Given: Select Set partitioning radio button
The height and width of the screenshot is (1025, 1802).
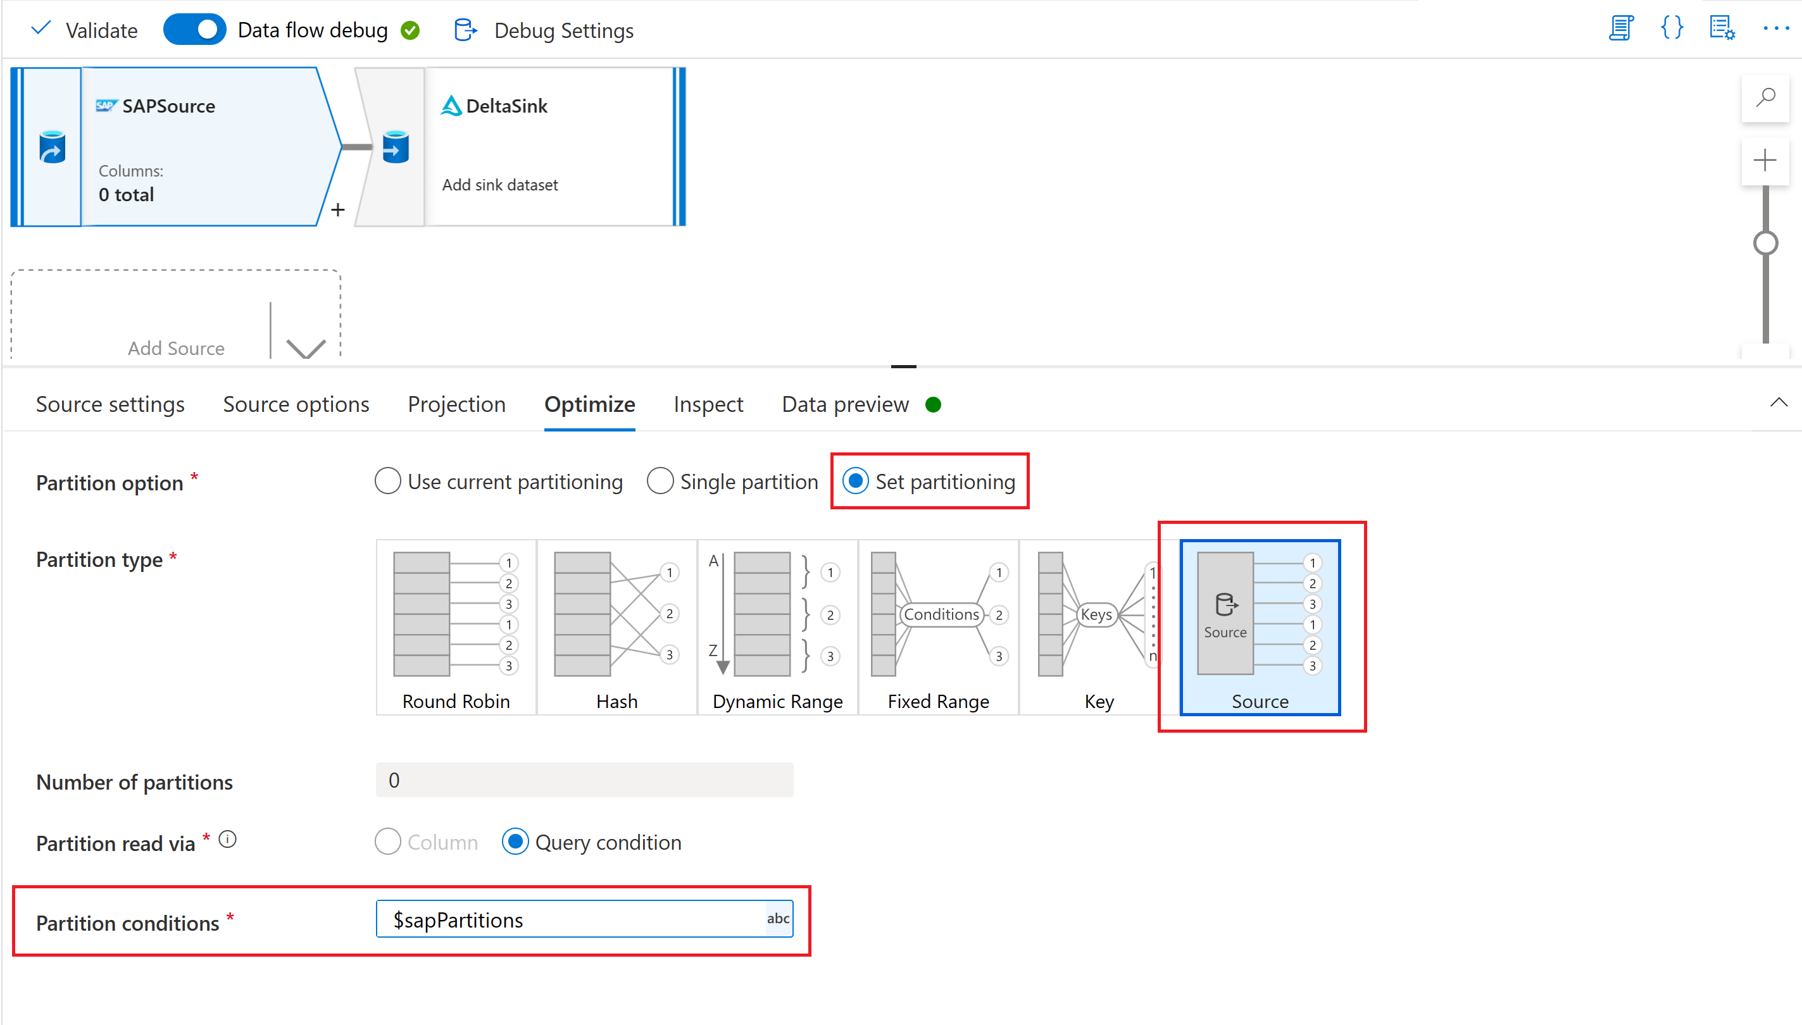Looking at the screenshot, I should pyautogui.click(x=859, y=481).
